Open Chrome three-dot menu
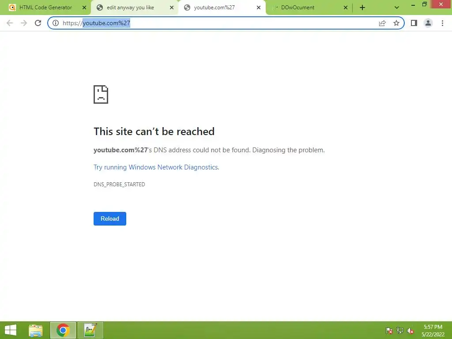Viewport: 452px width, 339px height. 442,23
